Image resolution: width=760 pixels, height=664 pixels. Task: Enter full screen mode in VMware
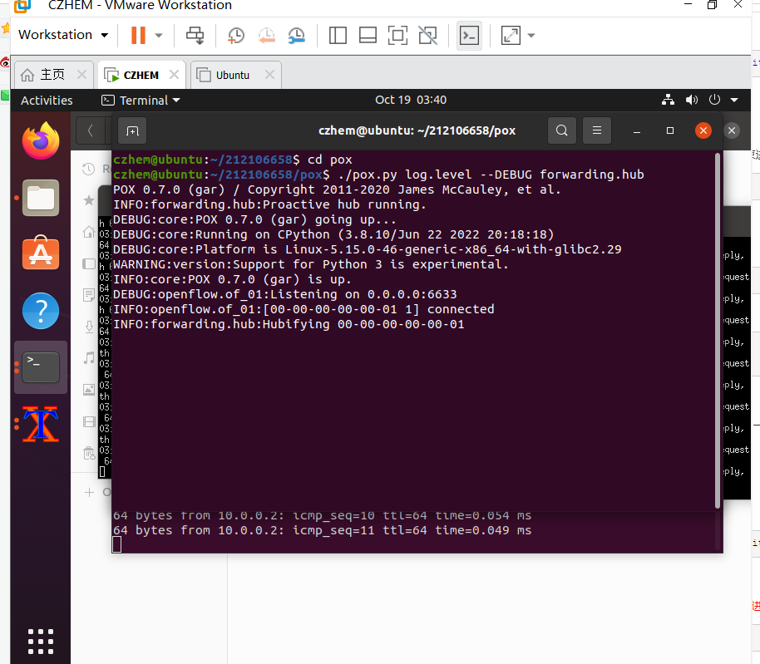coord(397,36)
